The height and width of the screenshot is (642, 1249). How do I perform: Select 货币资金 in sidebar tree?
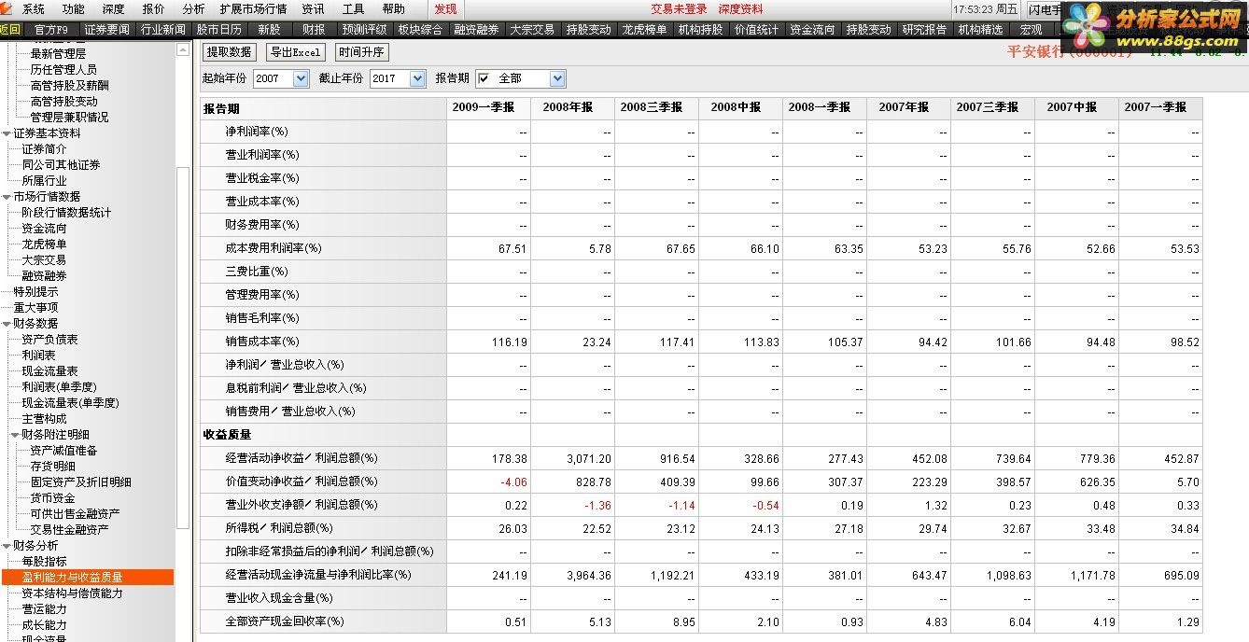pyautogui.click(x=52, y=498)
